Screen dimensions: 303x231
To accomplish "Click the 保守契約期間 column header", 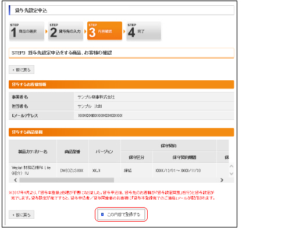I will 184,157.
